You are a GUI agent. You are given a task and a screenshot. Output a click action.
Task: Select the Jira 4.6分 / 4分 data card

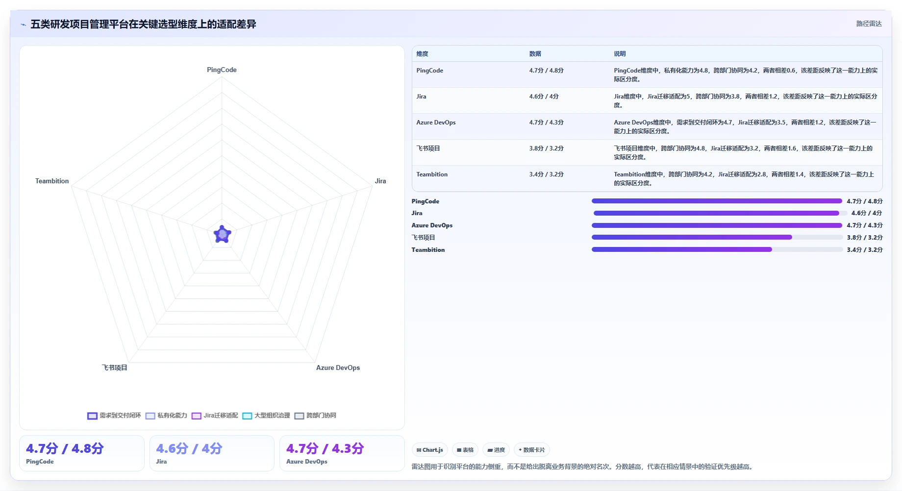[x=212, y=453]
